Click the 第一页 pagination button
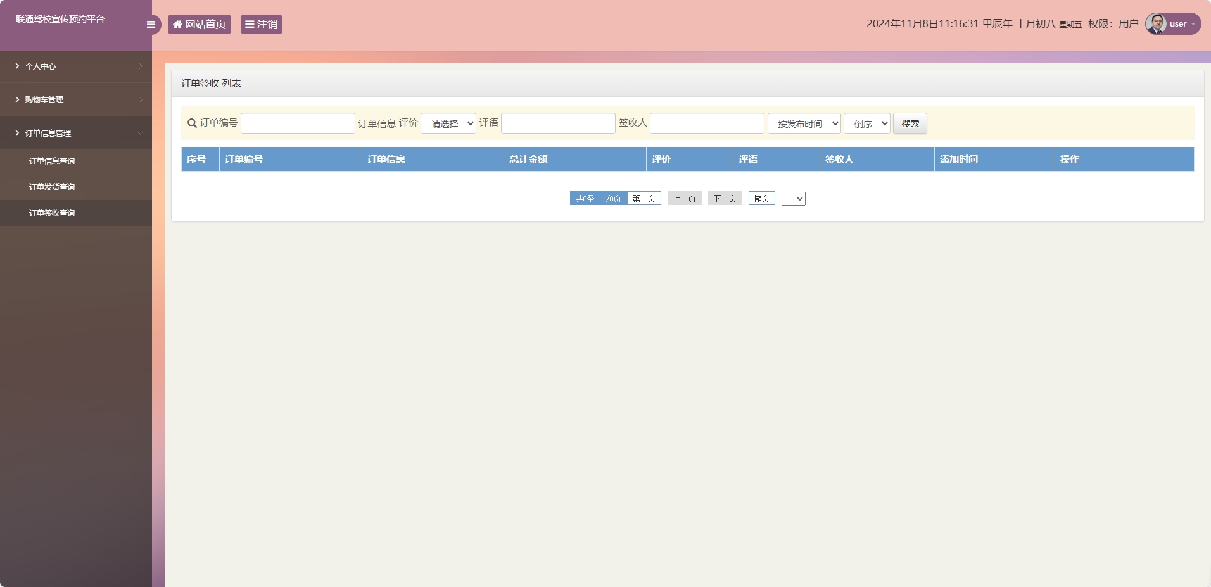This screenshot has height=587, width=1211. click(x=644, y=198)
